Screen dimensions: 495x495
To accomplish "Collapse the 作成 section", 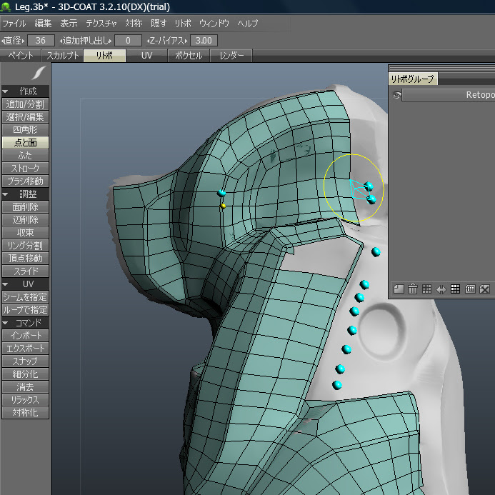I will [25, 91].
